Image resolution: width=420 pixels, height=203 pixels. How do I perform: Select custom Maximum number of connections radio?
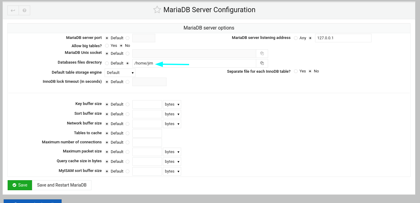[x=127, y=142]
